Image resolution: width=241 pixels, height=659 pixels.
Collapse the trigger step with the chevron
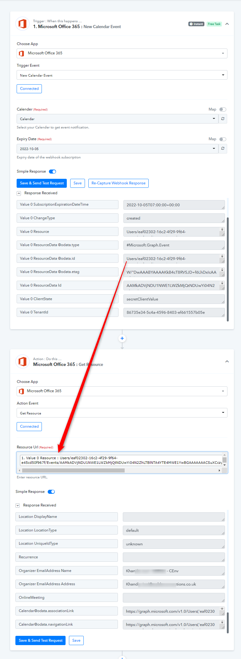pyautogui.click(x=227, y=24)
